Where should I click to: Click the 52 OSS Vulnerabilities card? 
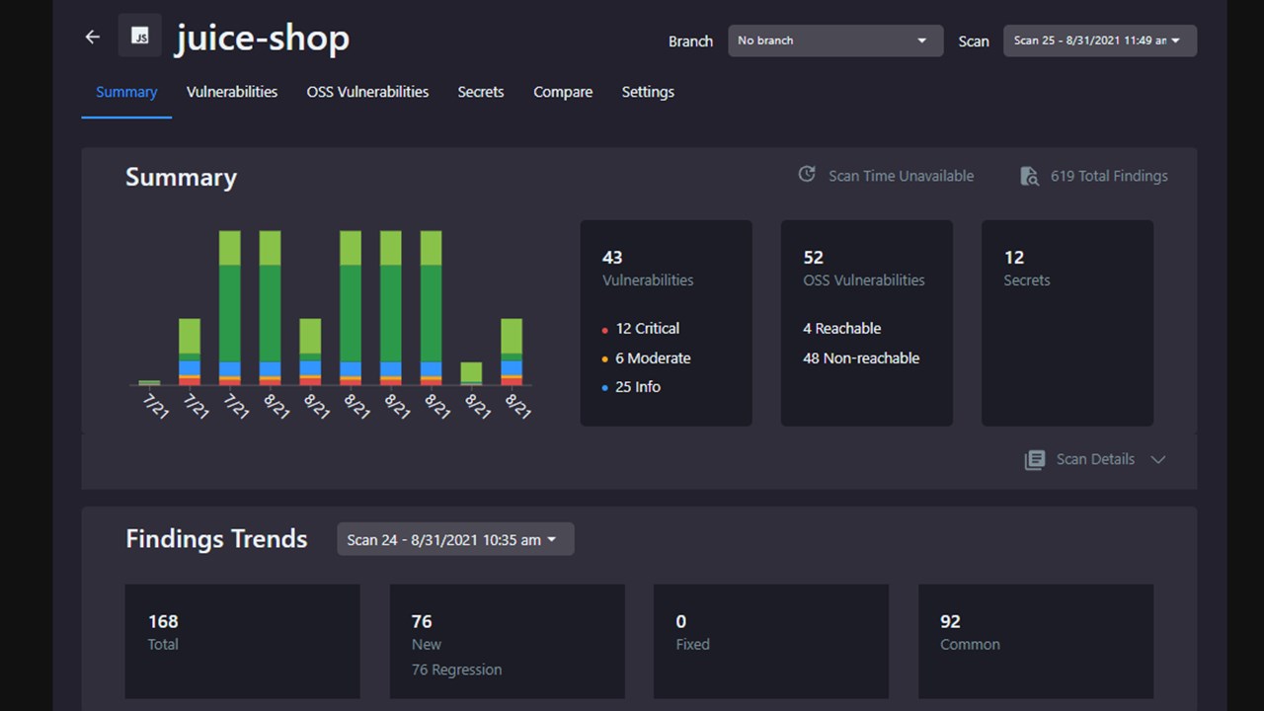tap(867, 323)
